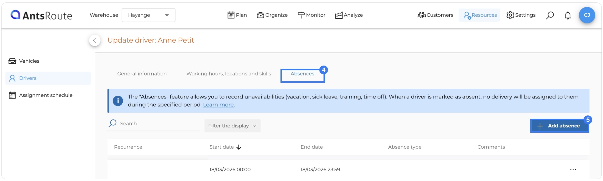Go to Customers section

click(435, 15)
